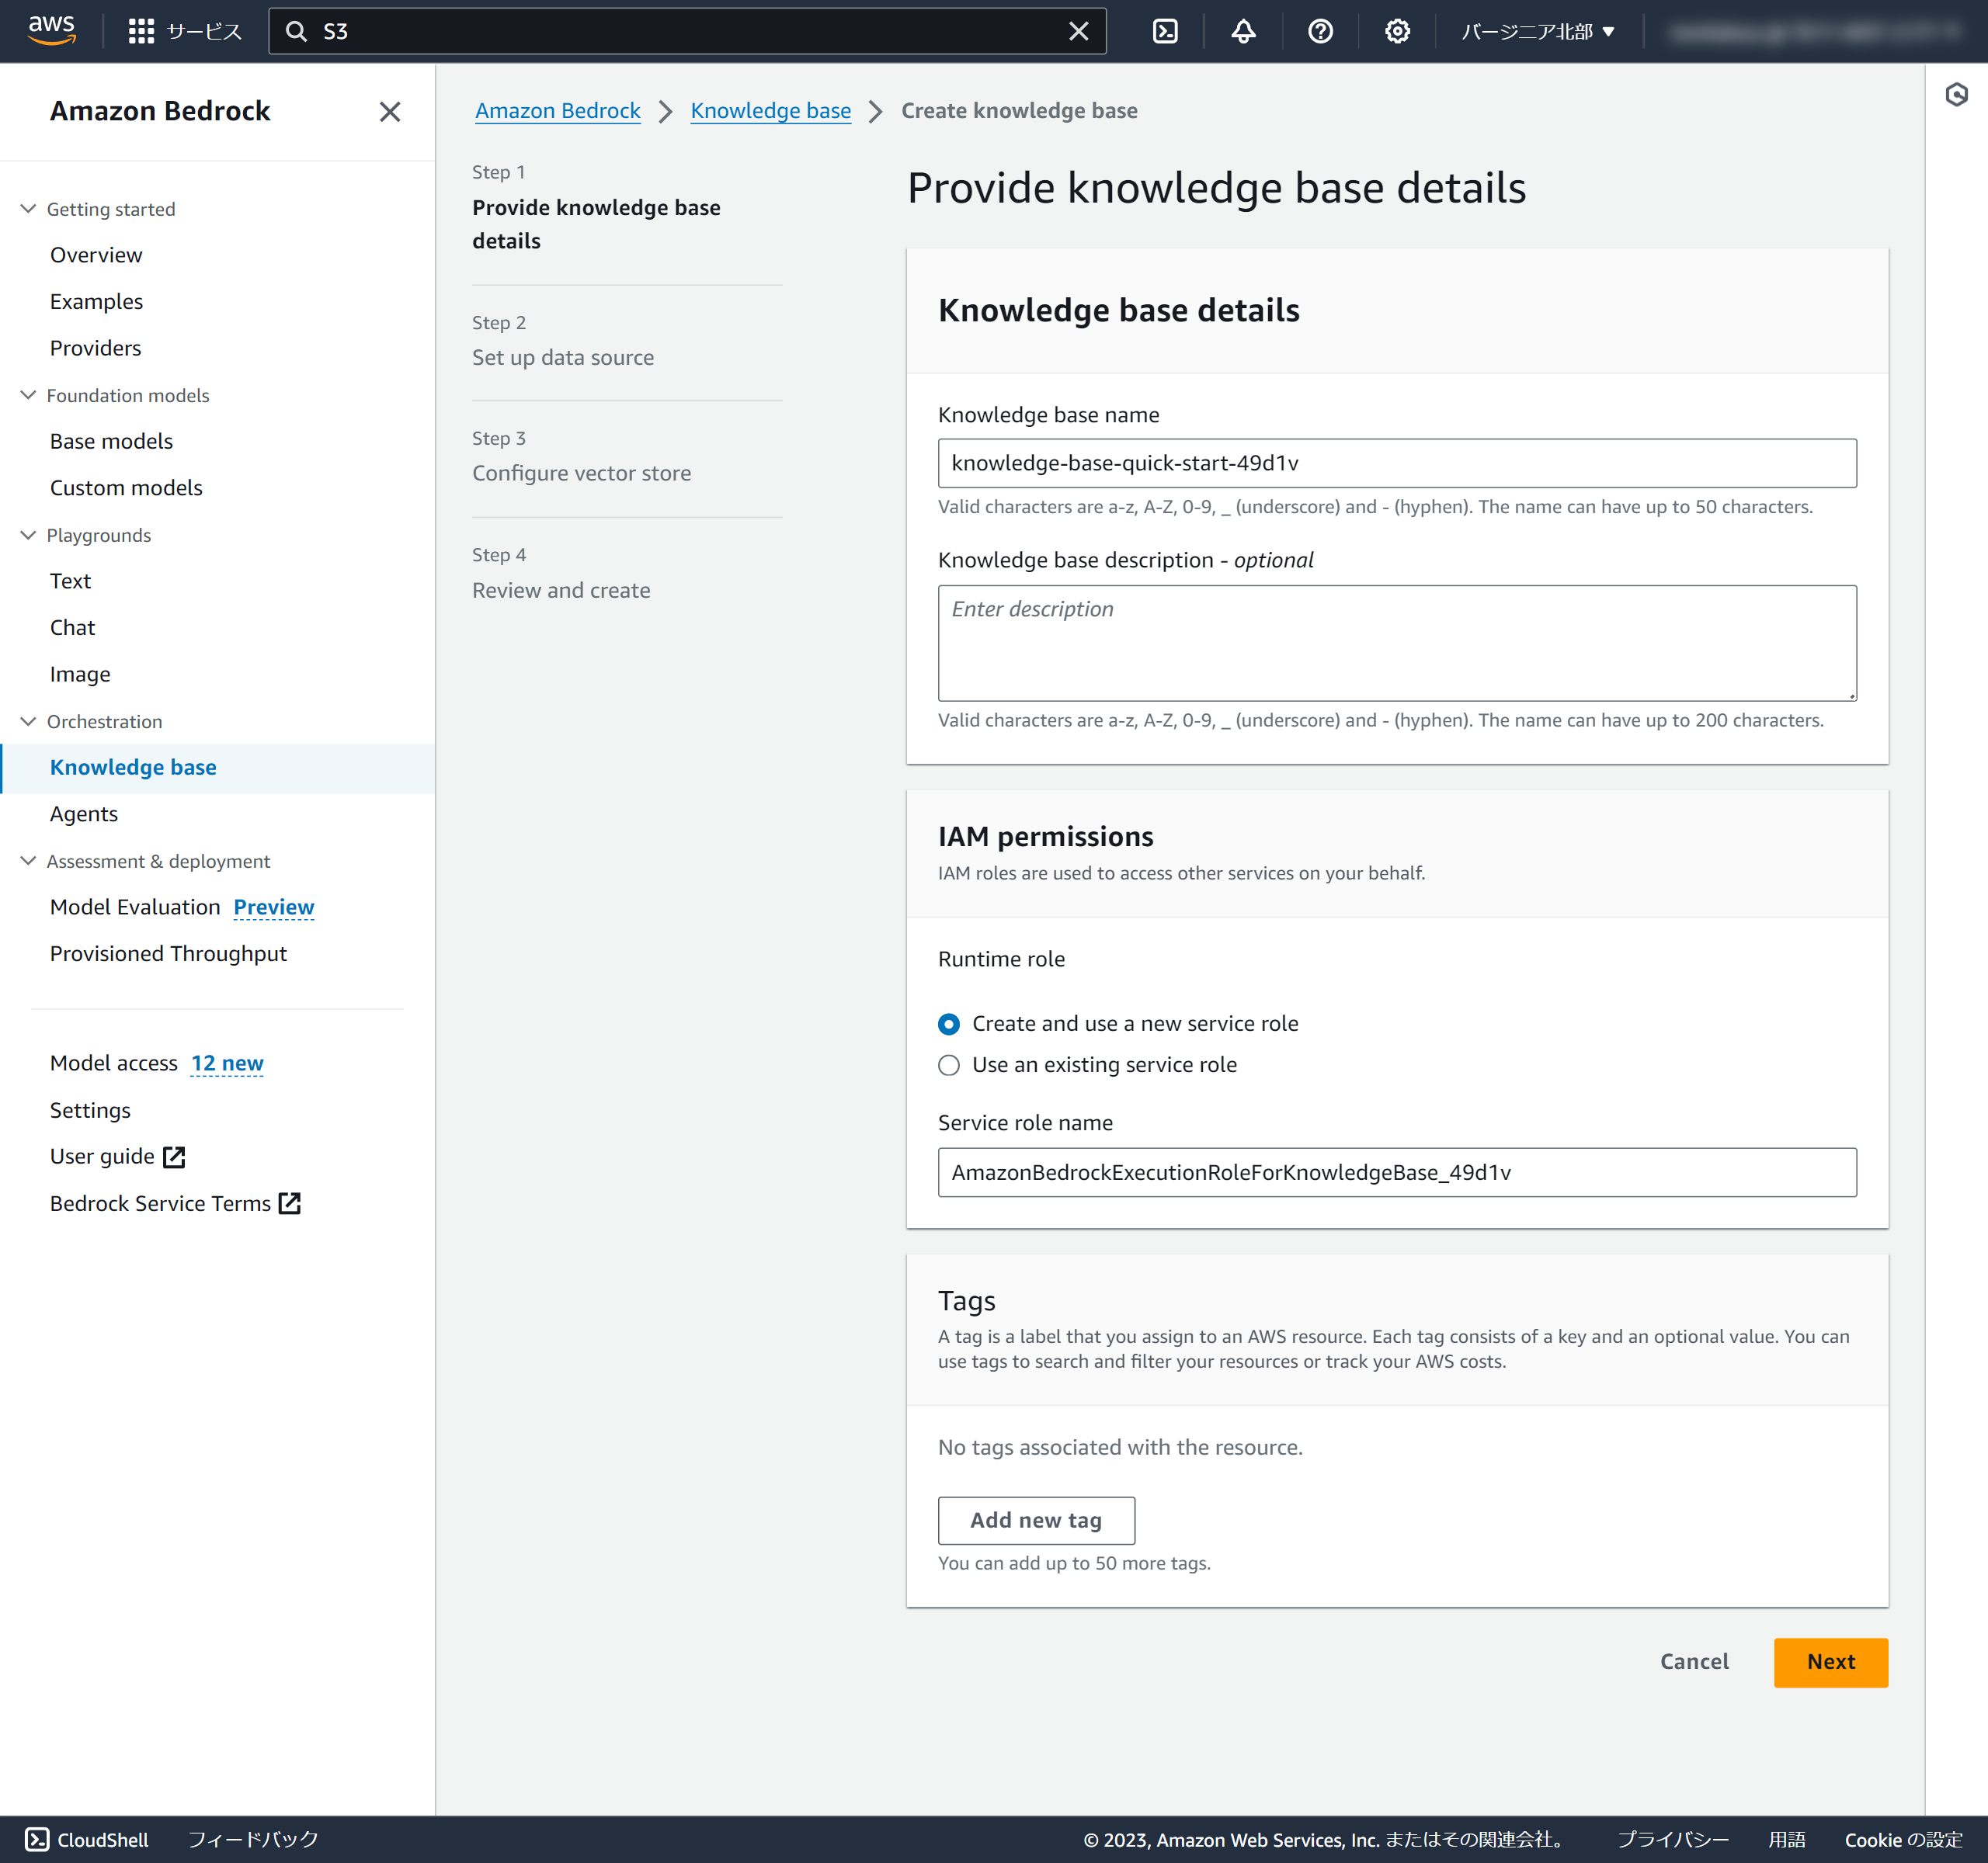Image resolution: width=1988 pixels, height=1863 pixels.
Task: Open Base models in the sidebar
Action: 111,441
